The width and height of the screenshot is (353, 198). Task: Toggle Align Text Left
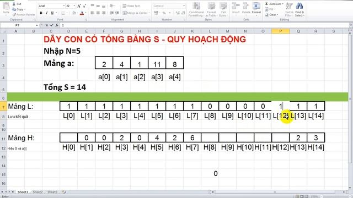[92, 13]
